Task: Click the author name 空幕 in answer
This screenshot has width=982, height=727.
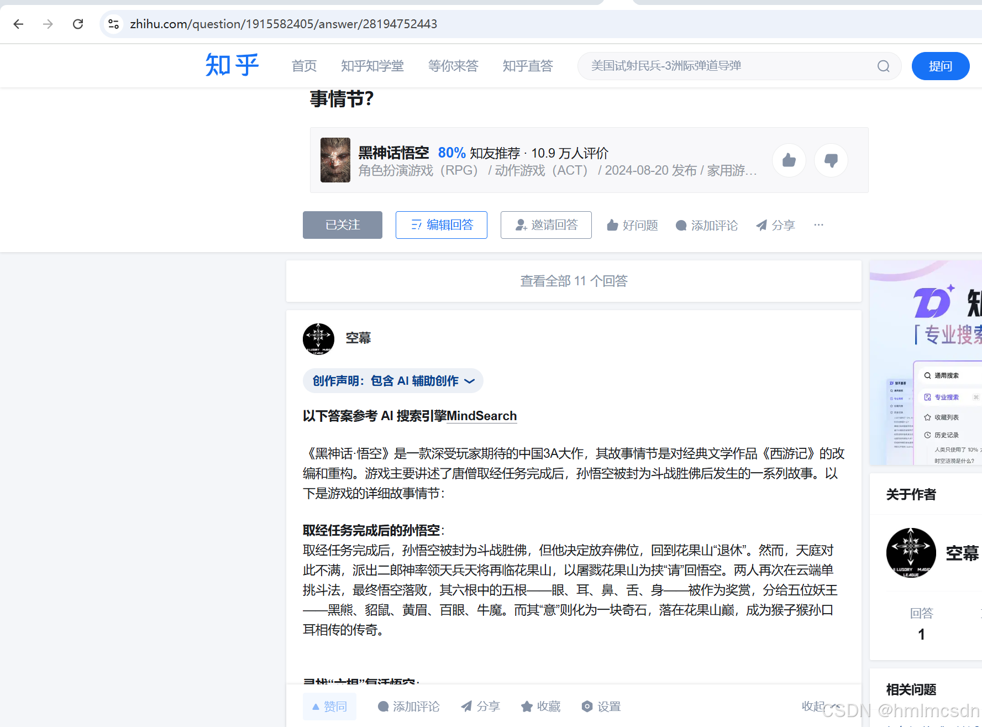Action: [358, 338]
